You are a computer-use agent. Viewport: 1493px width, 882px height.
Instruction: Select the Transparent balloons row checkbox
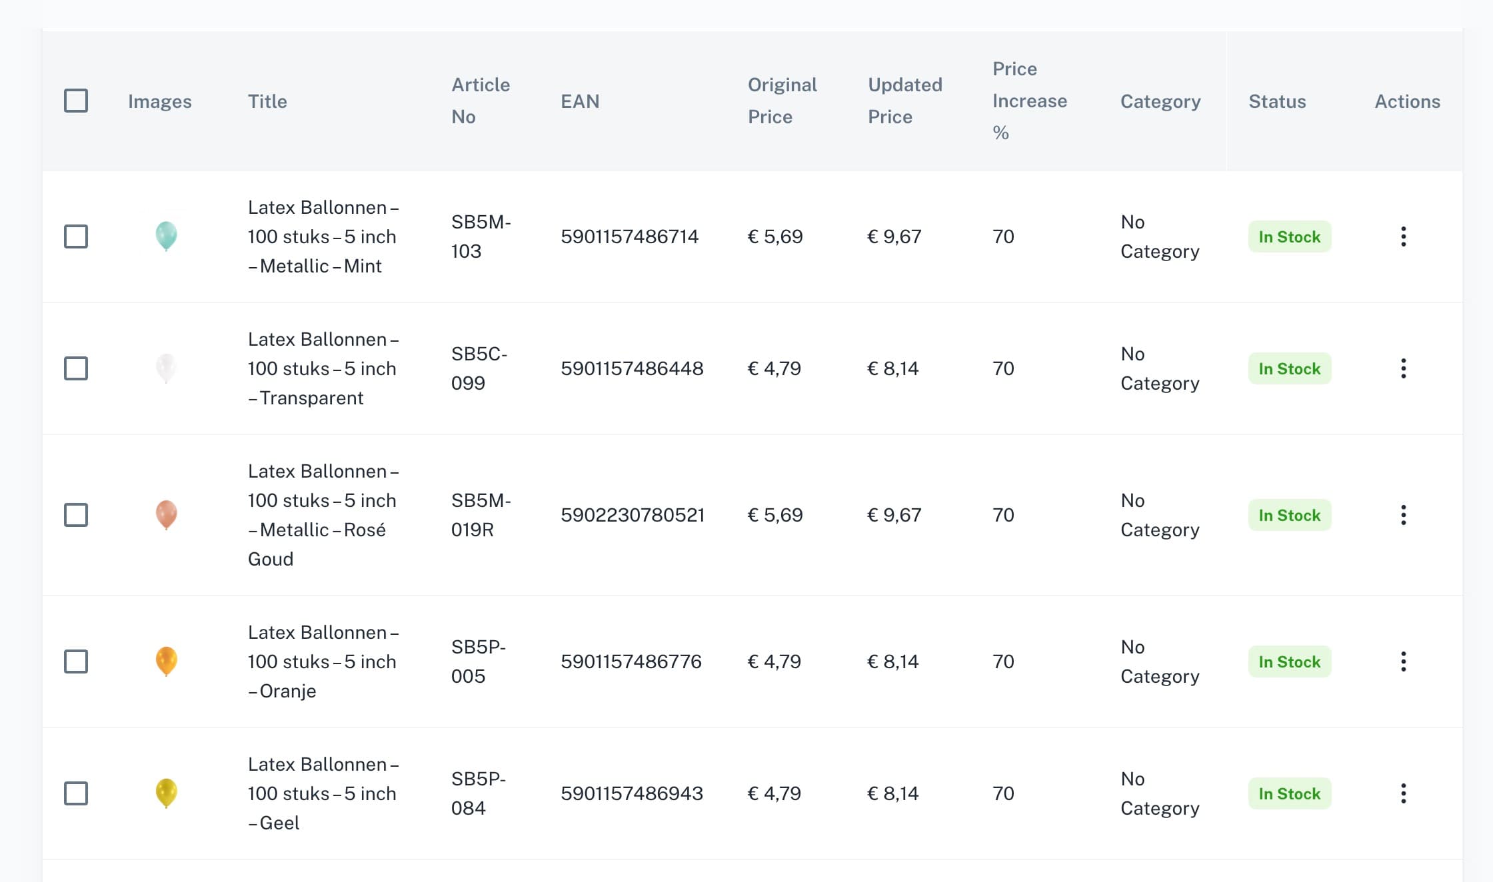76,368
